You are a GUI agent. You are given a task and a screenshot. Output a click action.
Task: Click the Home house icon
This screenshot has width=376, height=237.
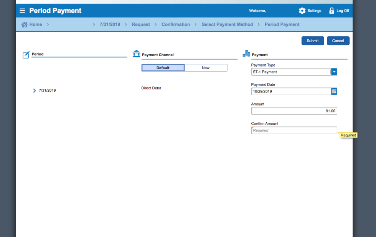pyautogui.click(x=25, y=24)
